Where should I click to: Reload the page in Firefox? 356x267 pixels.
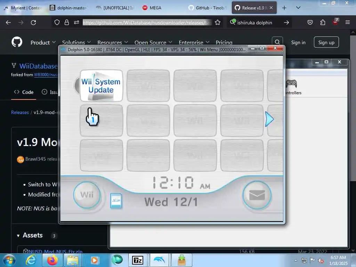(33, 23)
